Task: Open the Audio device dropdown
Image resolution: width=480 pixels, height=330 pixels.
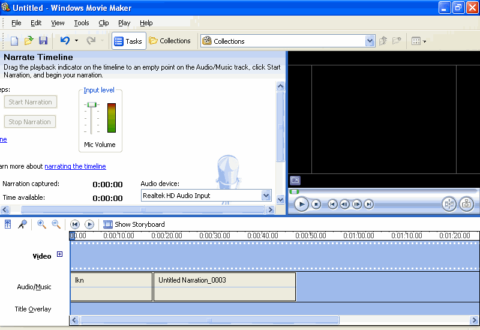Action: [x=266, y=196]
